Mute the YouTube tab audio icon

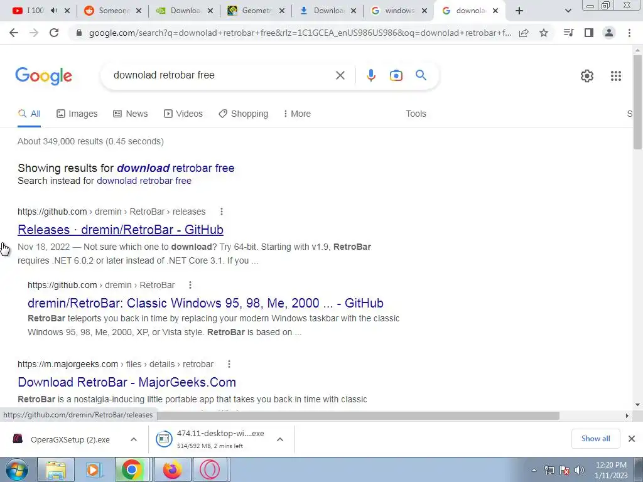tap(54, 11)
